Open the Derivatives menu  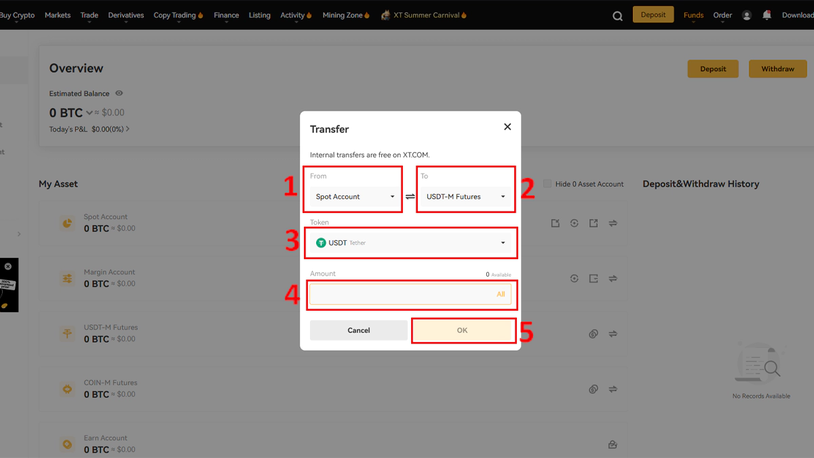[126, 15]
